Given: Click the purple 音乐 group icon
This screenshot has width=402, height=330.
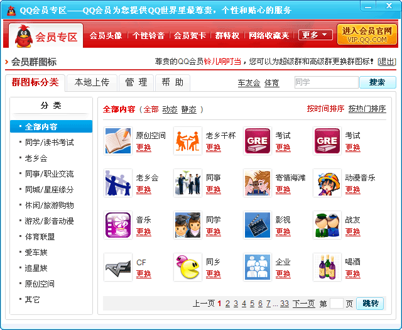Looking at the screenshot, I should point(118,225).
